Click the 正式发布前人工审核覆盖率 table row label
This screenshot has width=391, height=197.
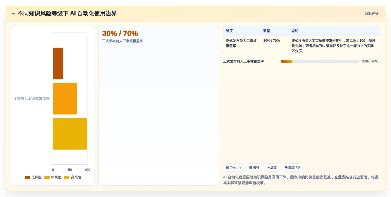pos(241,43)
